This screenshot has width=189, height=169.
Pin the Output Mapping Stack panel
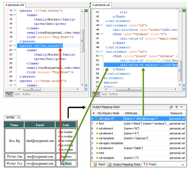[176, 107]
